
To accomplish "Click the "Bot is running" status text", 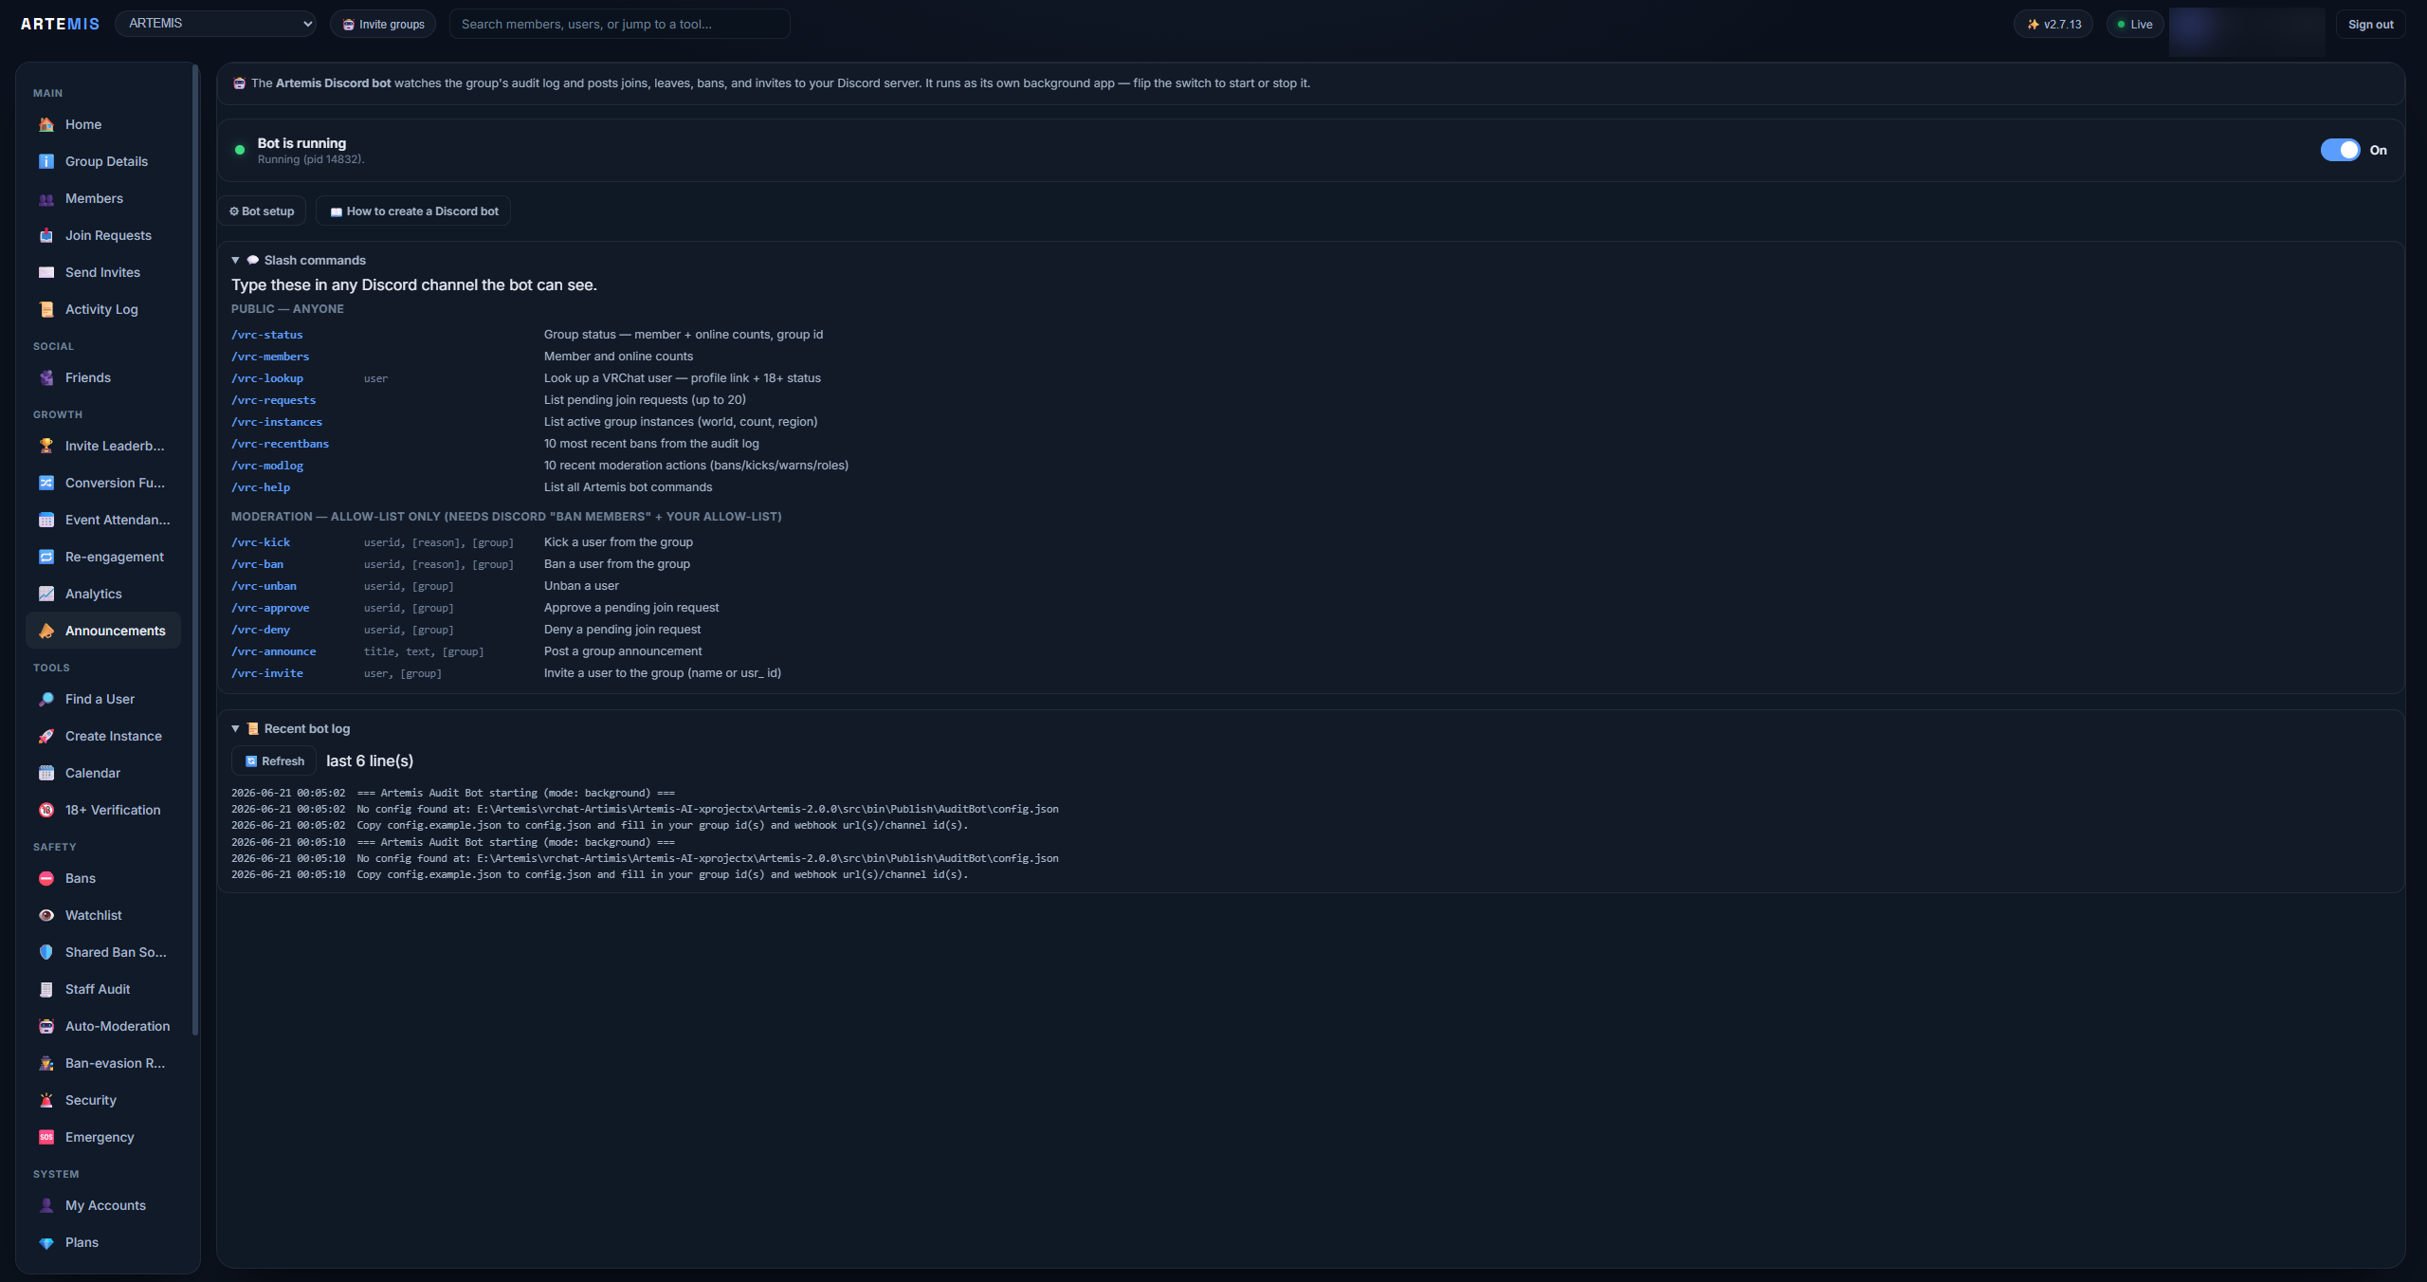I will [301, 143].
